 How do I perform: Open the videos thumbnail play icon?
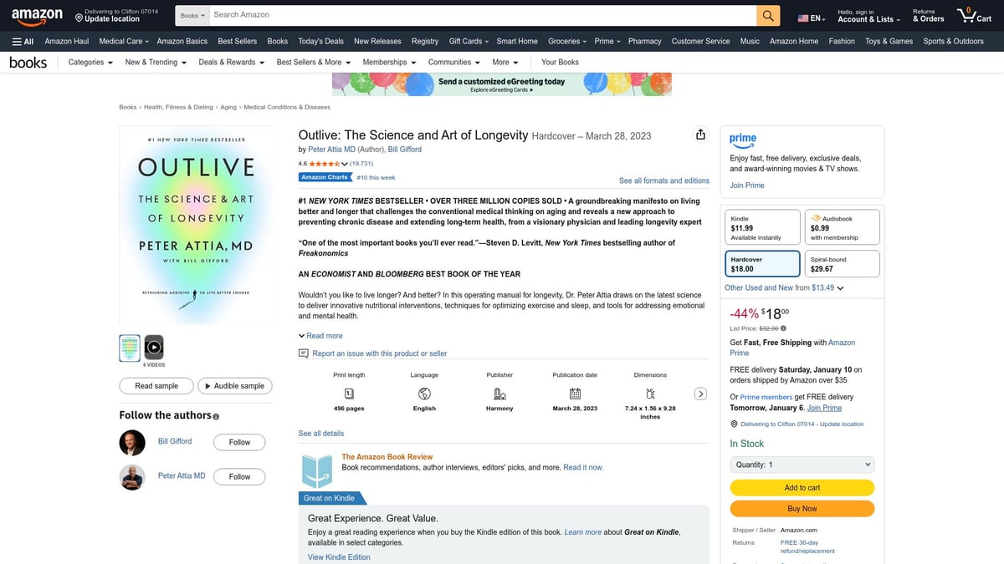click(x=153, y=347)
